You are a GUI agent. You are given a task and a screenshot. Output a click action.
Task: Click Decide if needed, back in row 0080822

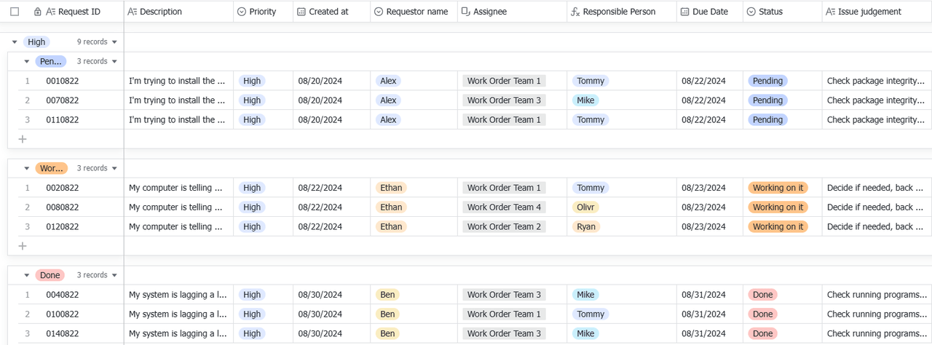pos(877,207)
